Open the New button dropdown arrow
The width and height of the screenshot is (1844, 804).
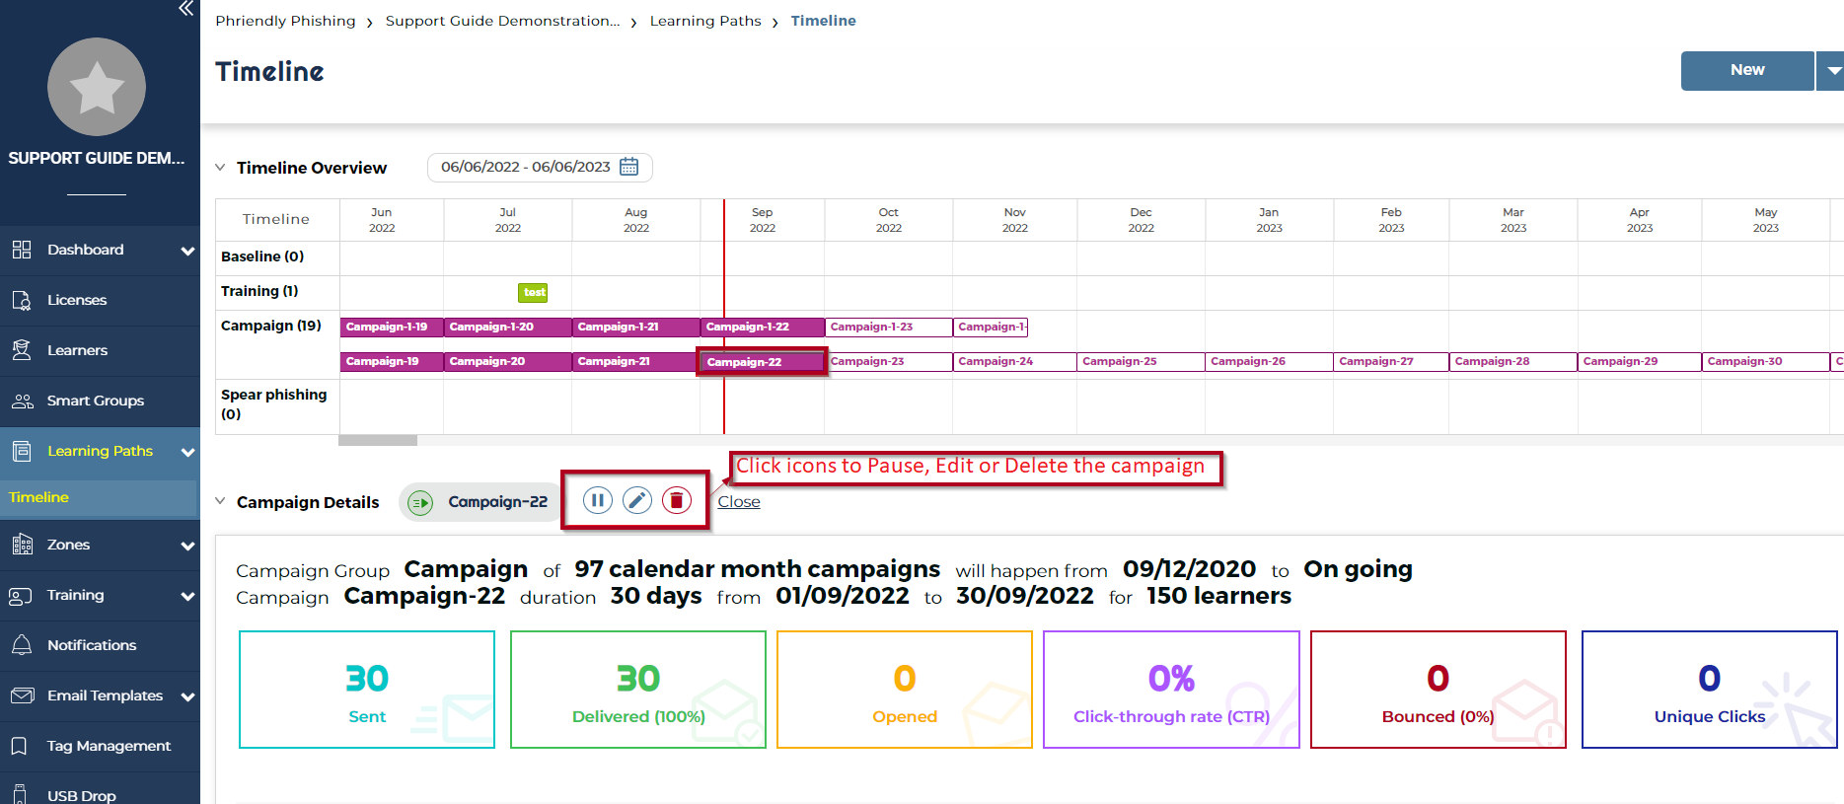point(1832,71)
